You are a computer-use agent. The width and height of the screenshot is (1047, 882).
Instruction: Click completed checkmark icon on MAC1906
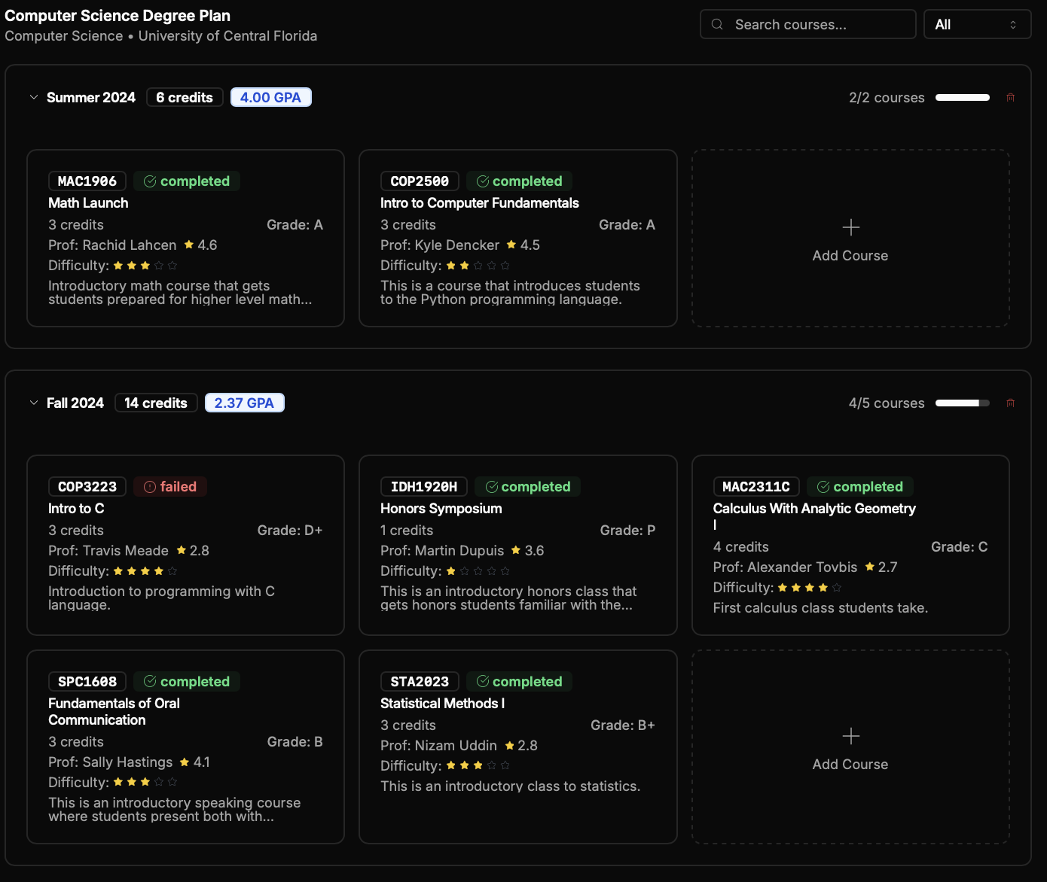coord(150,181)
